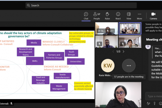162x108 pixels.
Task: Go to next page of participant videos
Action: click(x=123, y=52)
